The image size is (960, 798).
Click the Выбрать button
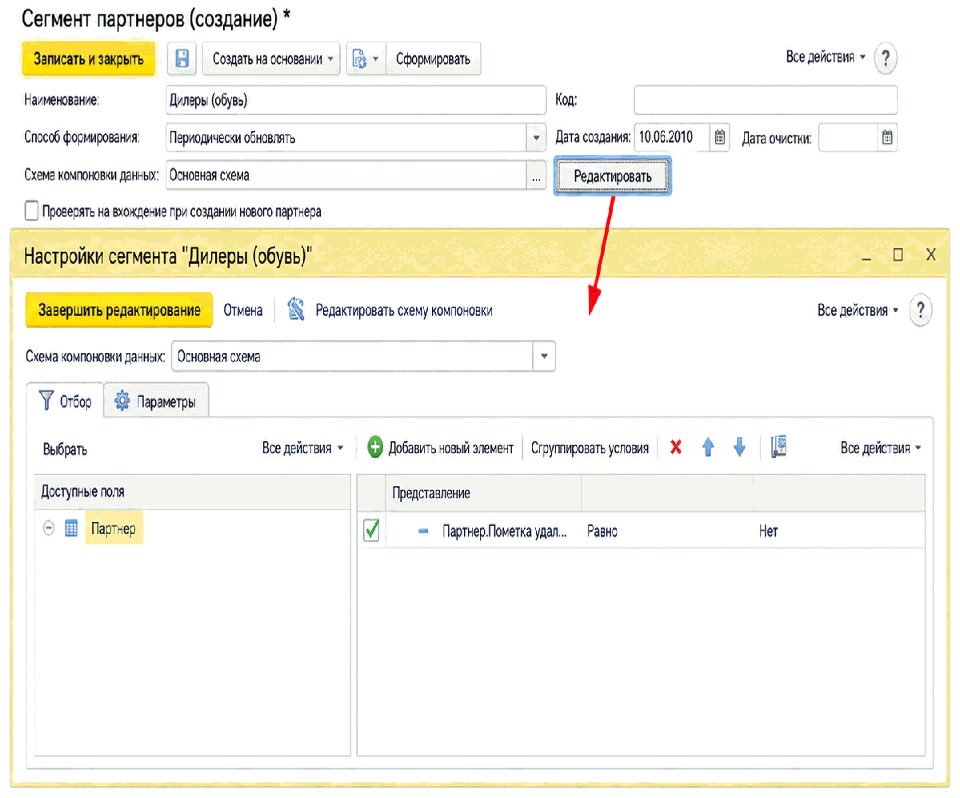tap(65, 449)
